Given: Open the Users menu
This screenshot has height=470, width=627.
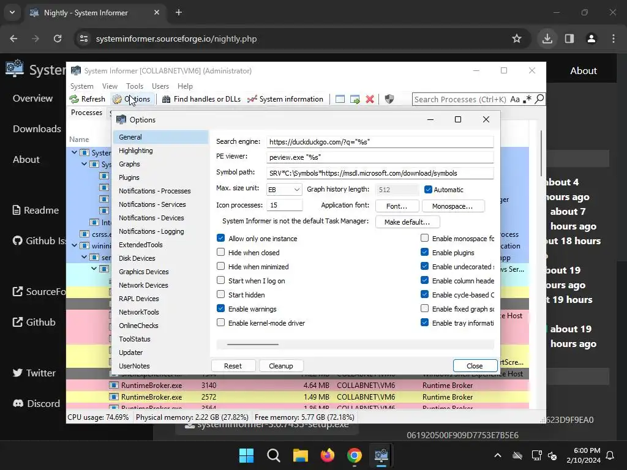Looking at the screenshot, I should coord(160,86).
